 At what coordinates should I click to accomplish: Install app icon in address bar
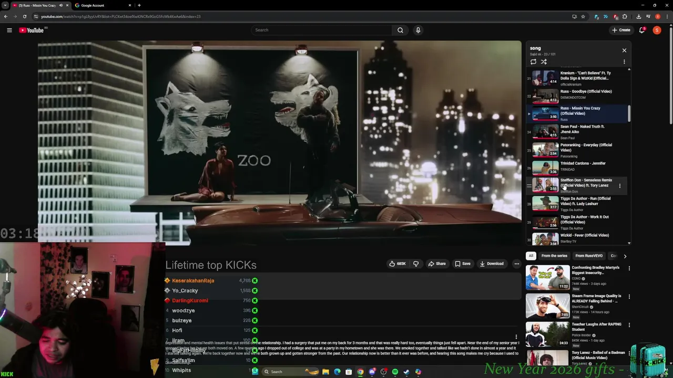coord(574,16)
